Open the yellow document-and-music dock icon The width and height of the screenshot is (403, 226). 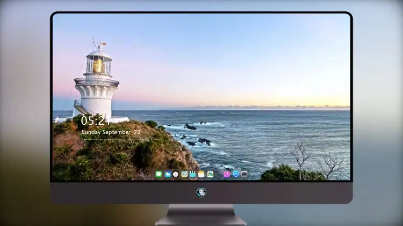[184, 175]
